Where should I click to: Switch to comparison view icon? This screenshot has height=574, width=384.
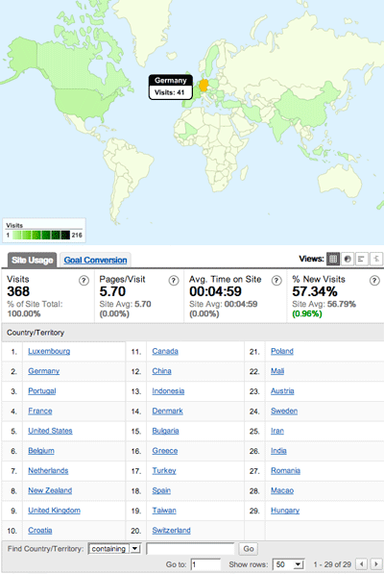click(x=376, y=259)
